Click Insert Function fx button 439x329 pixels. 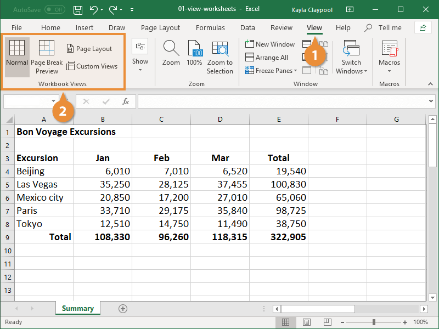[x=126, y=101]
